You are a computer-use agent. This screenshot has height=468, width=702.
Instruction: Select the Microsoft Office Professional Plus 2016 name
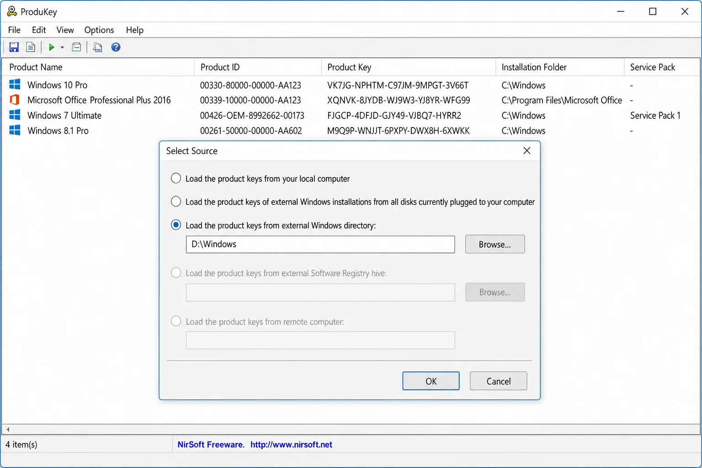99,100
